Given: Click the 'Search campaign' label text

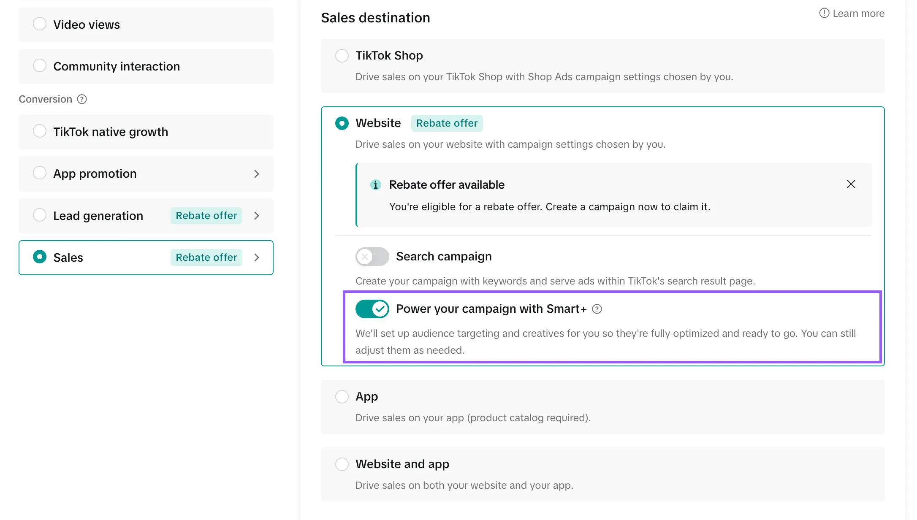Looking at the screenshot, I should (x=444, y=257).
